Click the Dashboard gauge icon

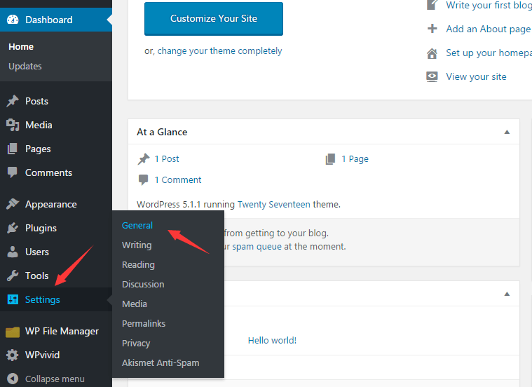coord(13,20)
